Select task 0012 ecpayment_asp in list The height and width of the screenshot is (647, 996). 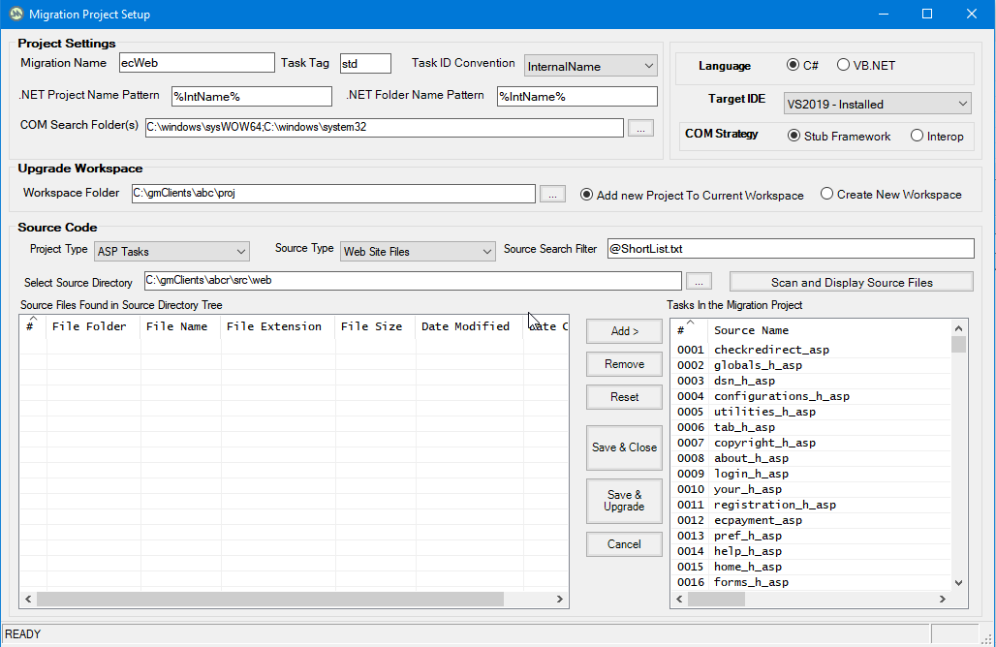click(x=758, y=520)
